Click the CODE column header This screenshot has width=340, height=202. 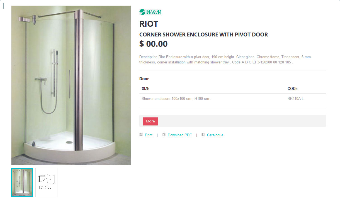tap(293, 88)
